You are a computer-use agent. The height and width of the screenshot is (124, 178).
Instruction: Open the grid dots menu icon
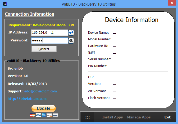[x=87, y=117]
